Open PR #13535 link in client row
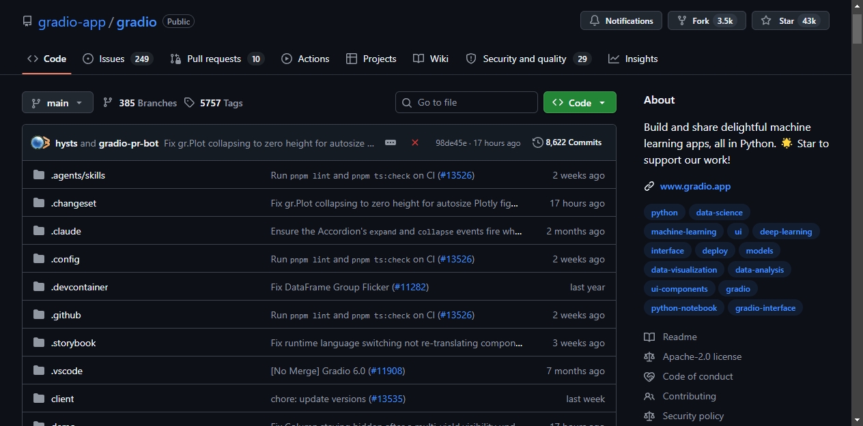Viewport: 863px width, 426px height. [x=388, y=399]
